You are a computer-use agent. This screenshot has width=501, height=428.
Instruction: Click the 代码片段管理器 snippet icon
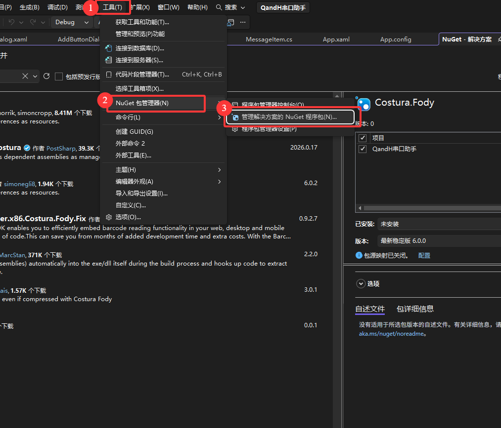[x=109, y=75]
